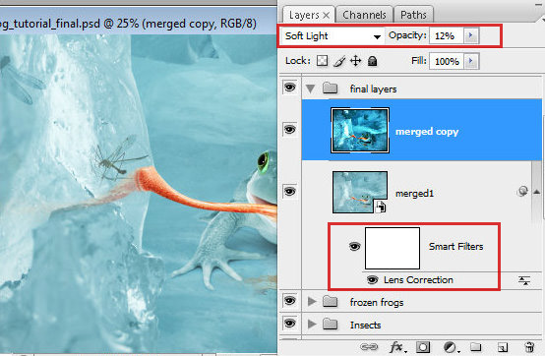The width and height of the screenshot is (545, 356).
Task: Add a layer mask
Action: 423,347
